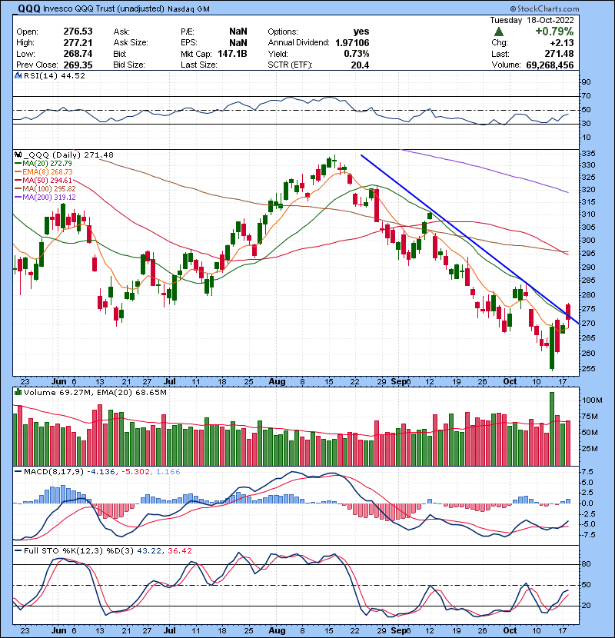Click the stochastic %K value 43.22
This screenshot has height=638, width=615.
(148, 550)
